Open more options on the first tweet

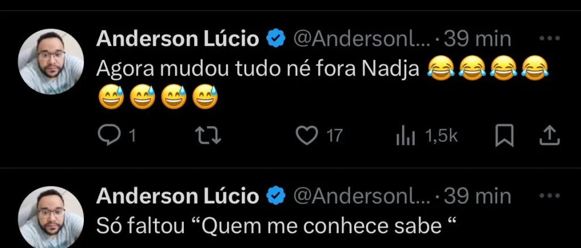(549, 39)
